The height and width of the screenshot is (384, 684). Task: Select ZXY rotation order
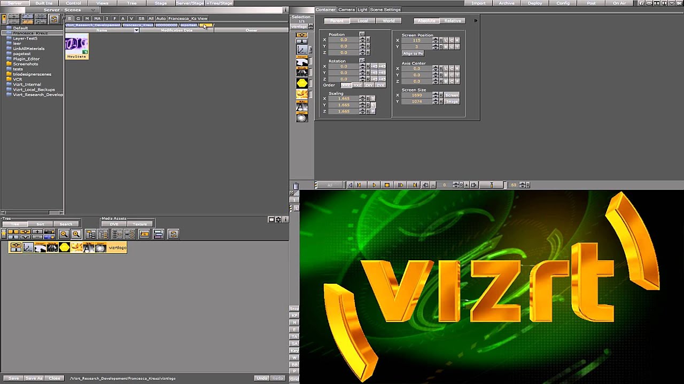369,85
